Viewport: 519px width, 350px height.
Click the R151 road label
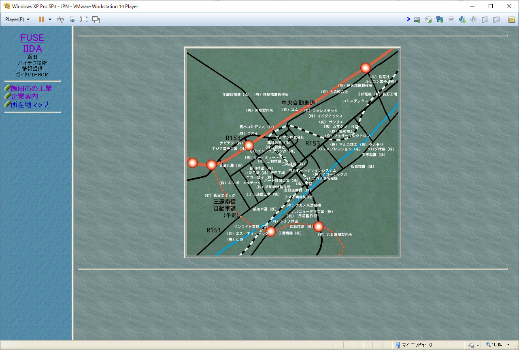[x=214, y=230]
